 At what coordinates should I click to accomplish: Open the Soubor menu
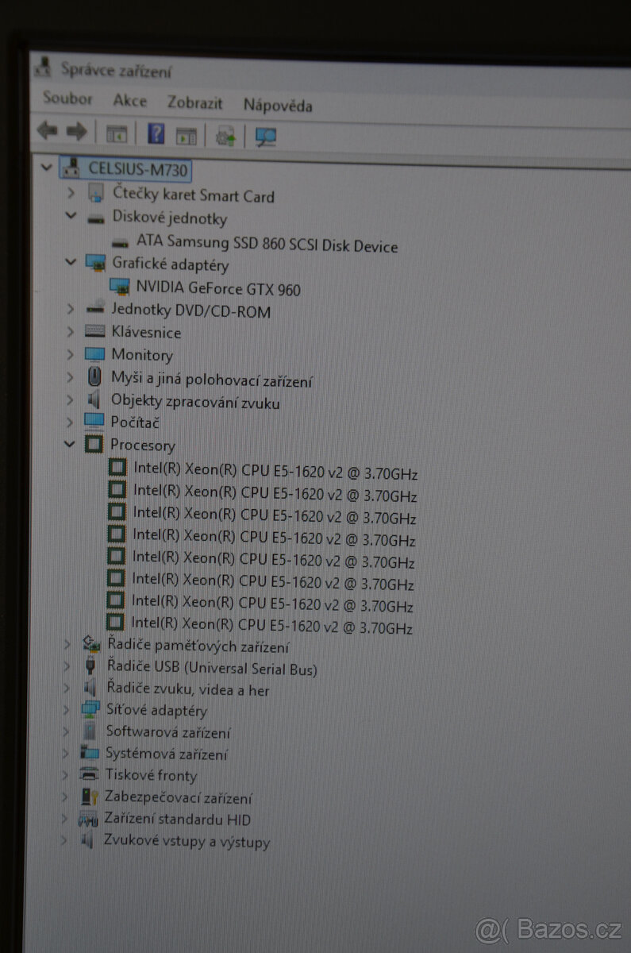coord(67,99)
